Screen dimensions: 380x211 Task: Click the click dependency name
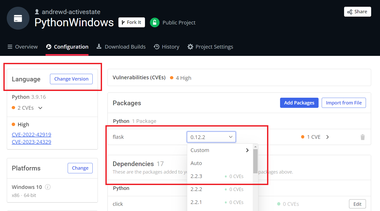point(118,204)
